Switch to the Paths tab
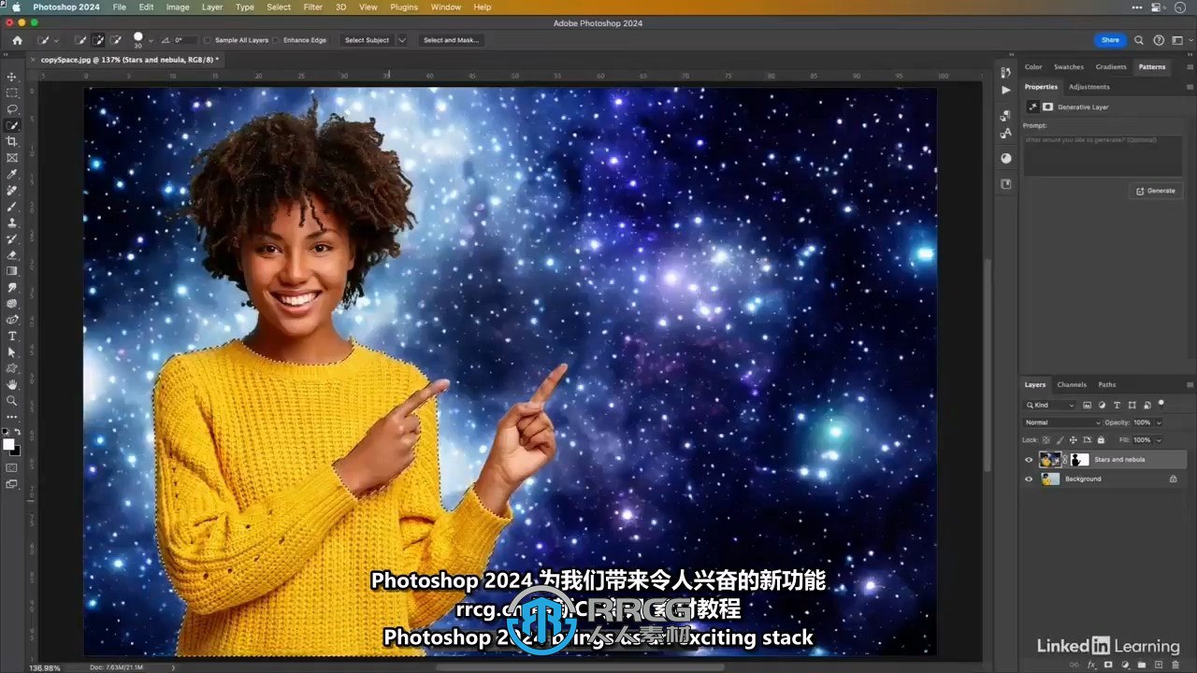 click(x=1107, y=384)
